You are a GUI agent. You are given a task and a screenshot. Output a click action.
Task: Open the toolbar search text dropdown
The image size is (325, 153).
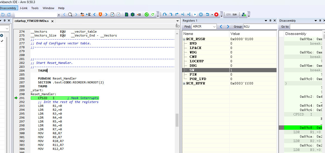(59, 15)
